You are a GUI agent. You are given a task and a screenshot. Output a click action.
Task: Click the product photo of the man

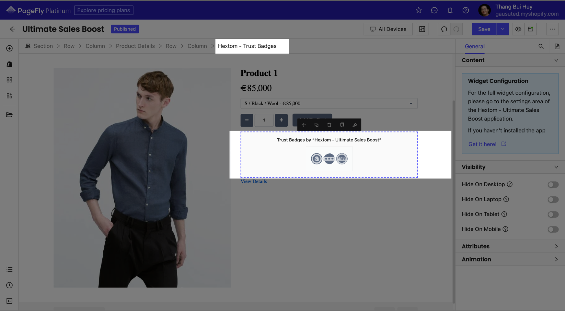142,178
